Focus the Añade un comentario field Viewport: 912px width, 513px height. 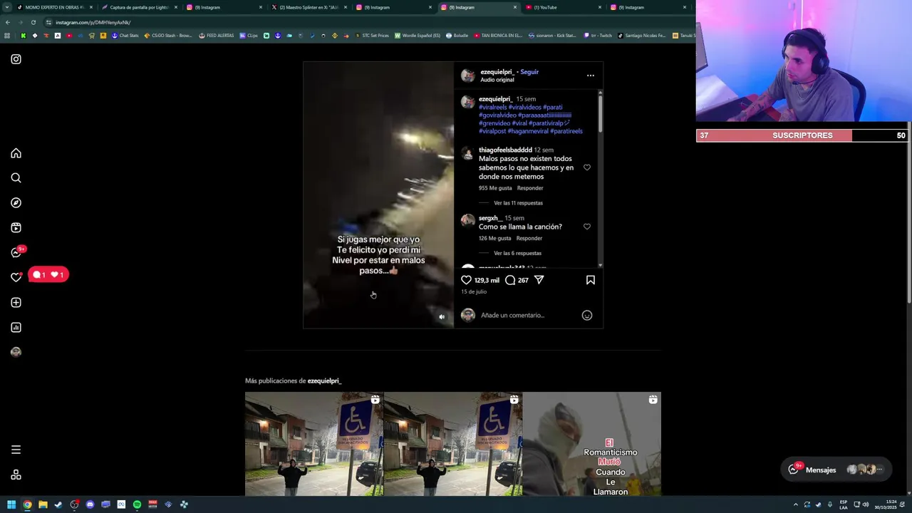coord(527,315)
